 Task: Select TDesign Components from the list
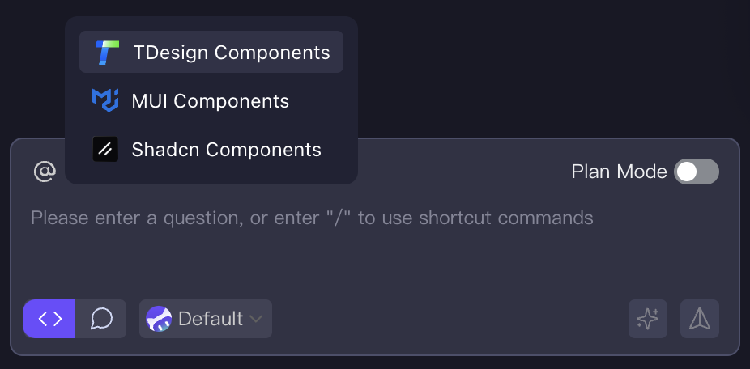coord(231,53)
